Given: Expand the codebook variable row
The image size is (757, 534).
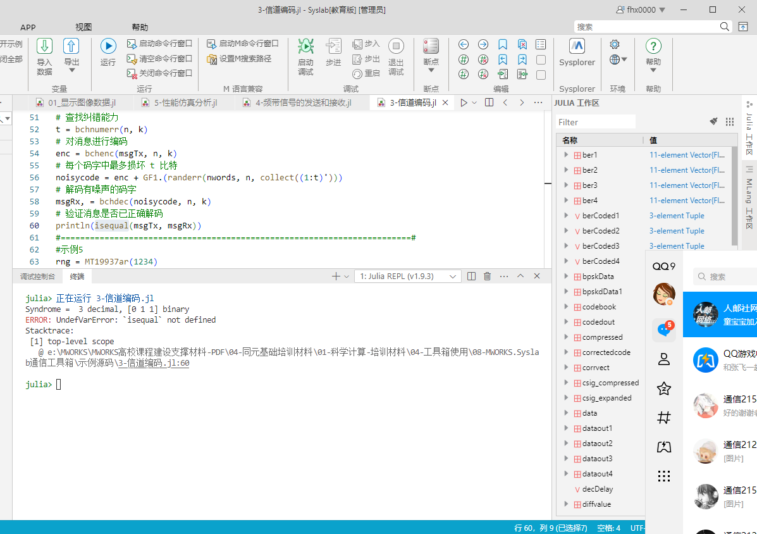Looking at the screenshot, I should tap(566, 307).
